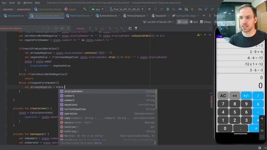Image resolution: width=267 pixels, height=150 pixels.
Task: Switch to the MathOperation.kt tab
Action: (78, 16)
